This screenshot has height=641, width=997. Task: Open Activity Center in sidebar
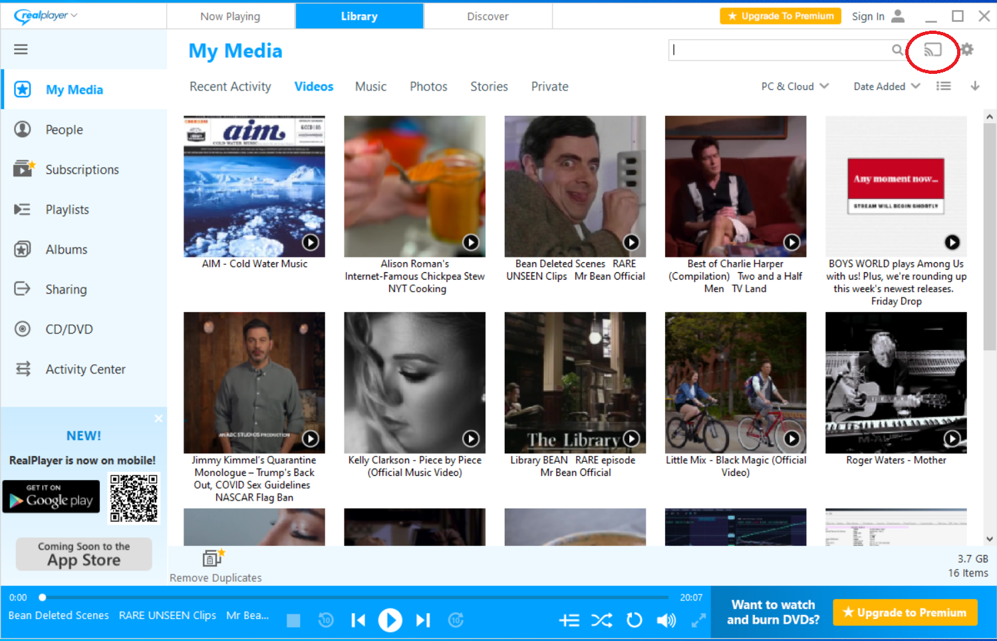84,369
